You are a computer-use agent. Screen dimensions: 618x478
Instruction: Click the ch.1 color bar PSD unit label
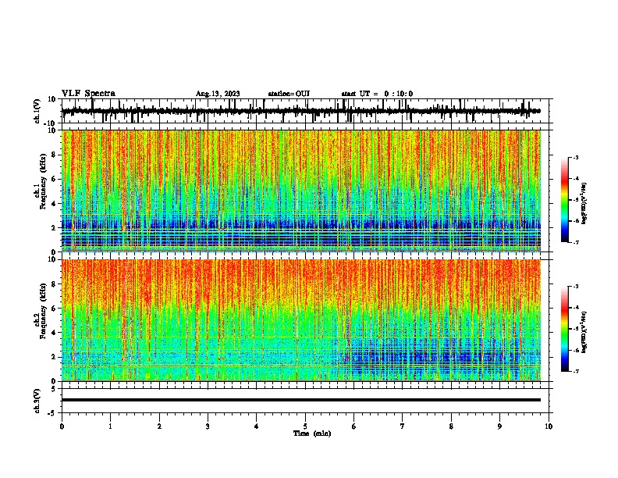pos(584,204)
